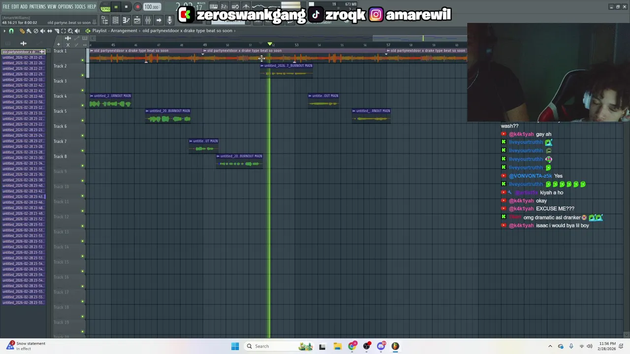
Task: Stop playback with the stop button
Action: 126,7
